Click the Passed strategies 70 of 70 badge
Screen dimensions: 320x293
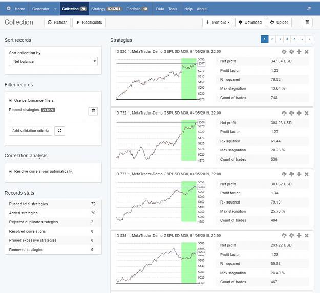(48, 110)
